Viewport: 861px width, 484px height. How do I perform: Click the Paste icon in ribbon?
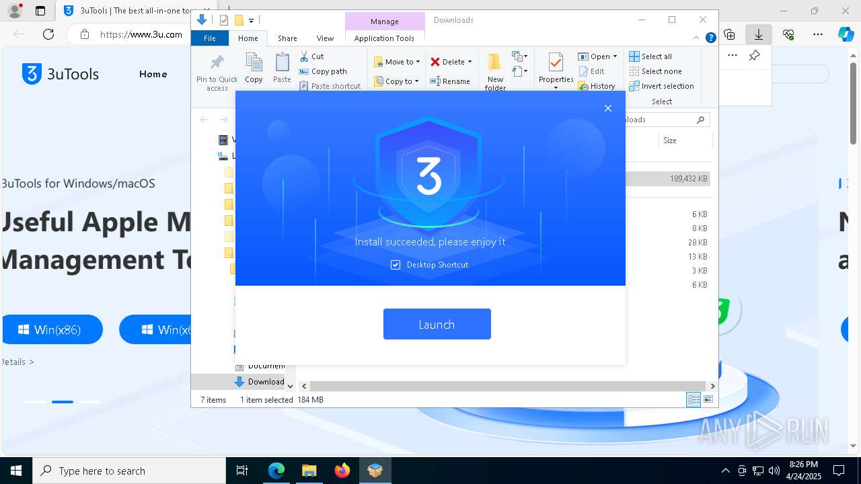pos(282,69)
